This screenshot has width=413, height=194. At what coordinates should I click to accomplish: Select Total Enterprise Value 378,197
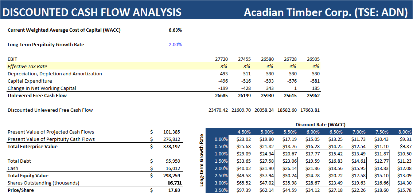[172, 146]
